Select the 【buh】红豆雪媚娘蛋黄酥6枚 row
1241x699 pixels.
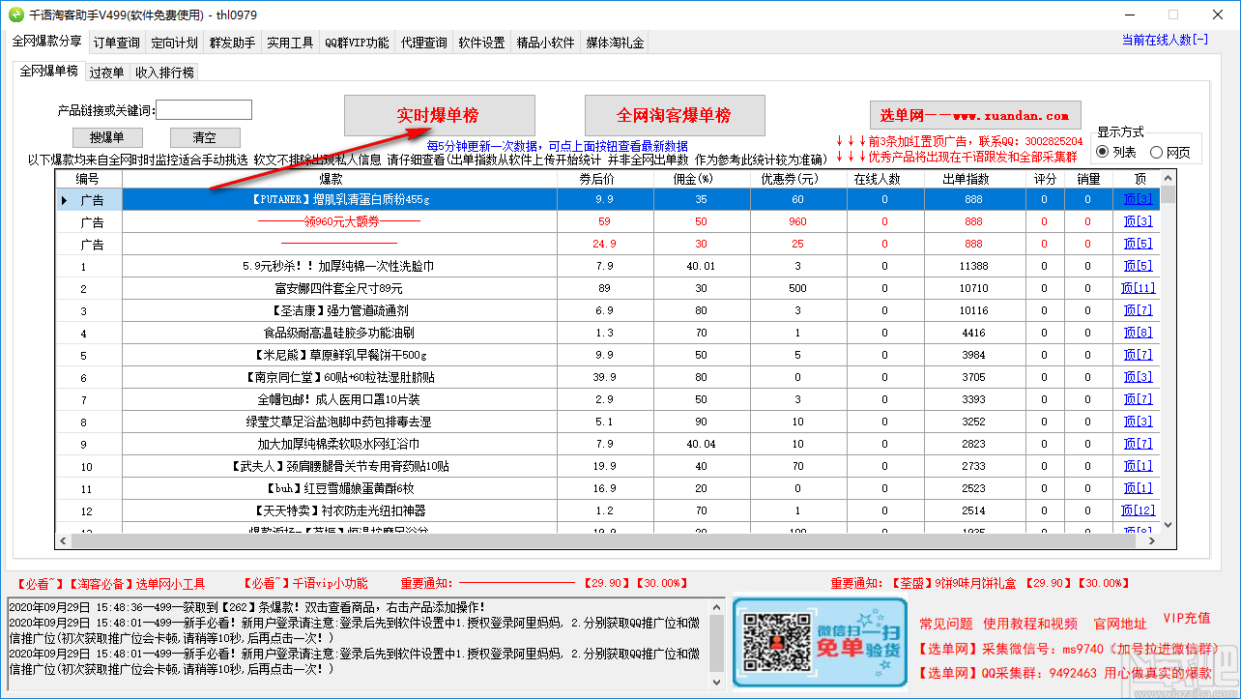607,488
